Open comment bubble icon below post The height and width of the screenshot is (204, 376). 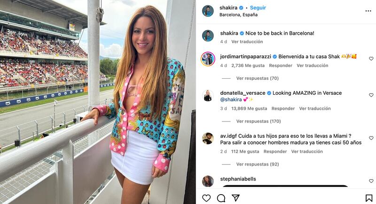pos(221,198)
